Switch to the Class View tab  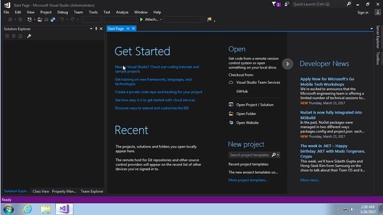click(x=41, y=191)
